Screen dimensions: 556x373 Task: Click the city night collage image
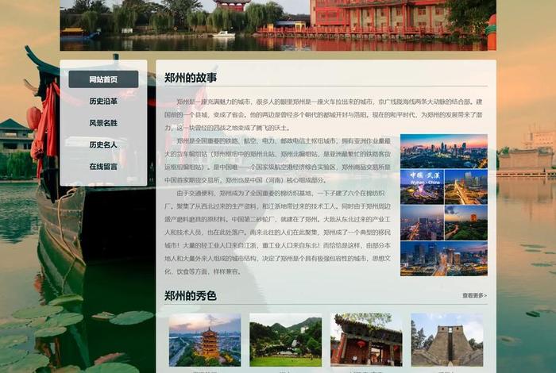click(444, 205)
